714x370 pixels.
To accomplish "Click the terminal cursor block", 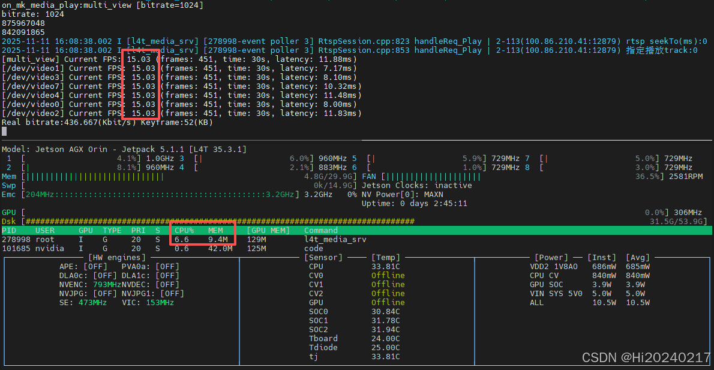I will [4, 131].
